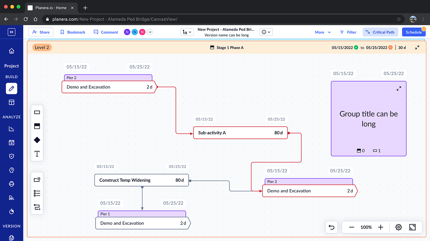Open a new browser tab
This screenshot has width=430, height=241.
(x=85, y=8)
